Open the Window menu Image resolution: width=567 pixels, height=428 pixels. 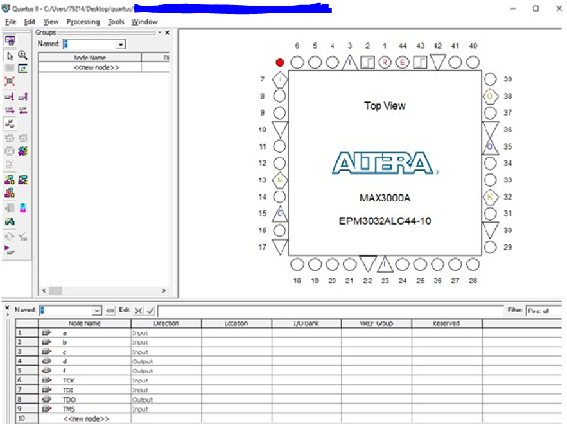pyautogui.click(x=144, y=22)
